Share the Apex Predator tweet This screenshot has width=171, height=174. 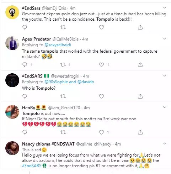[140, 65]
